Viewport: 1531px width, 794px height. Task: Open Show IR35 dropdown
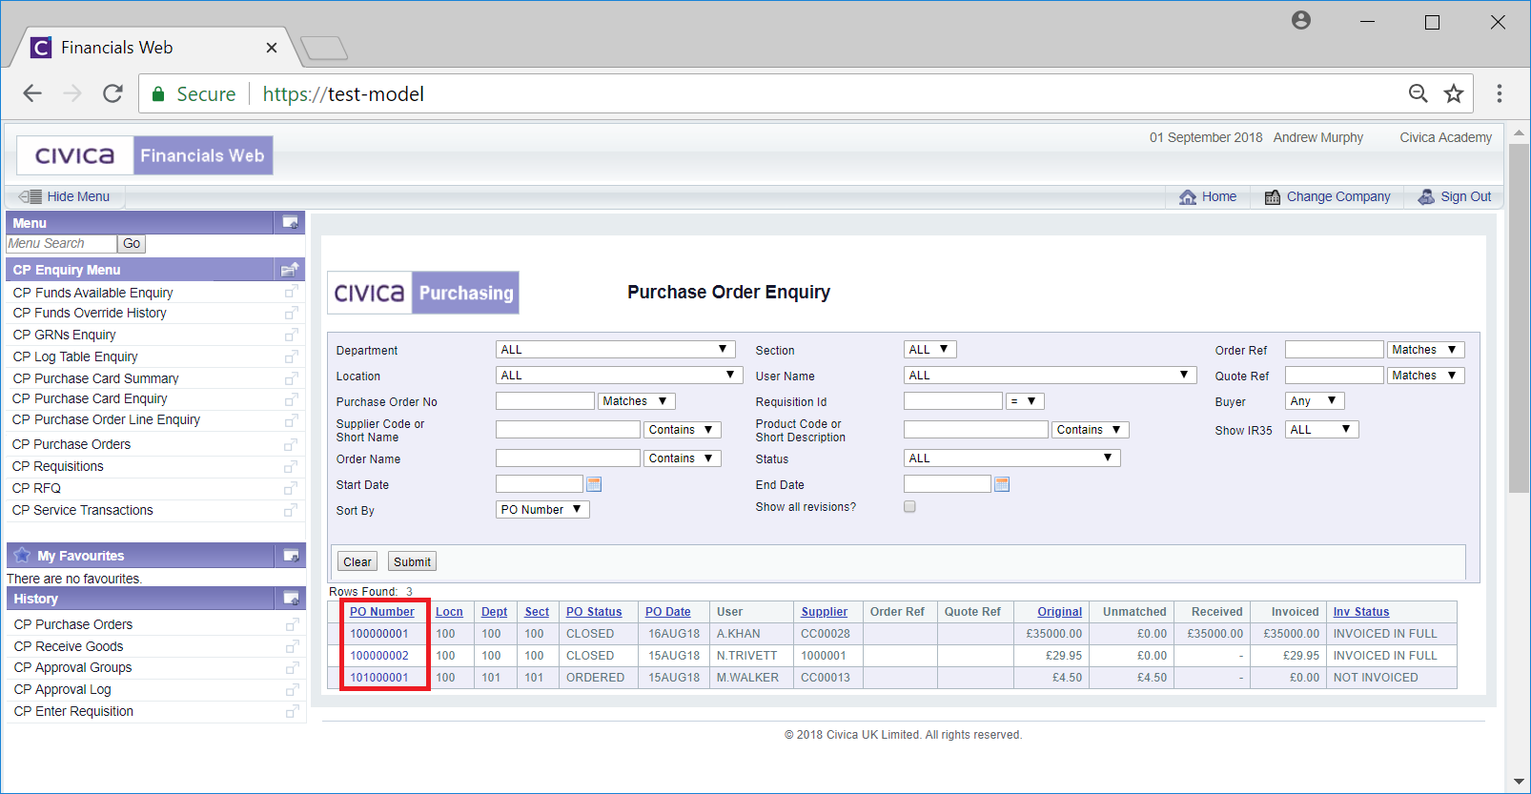click(1321, 430)
